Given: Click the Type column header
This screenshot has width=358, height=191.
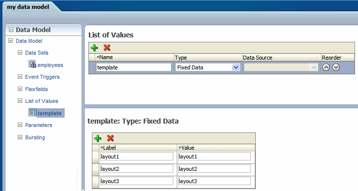Looking at the screenshot, I should (x=208, y=58).
